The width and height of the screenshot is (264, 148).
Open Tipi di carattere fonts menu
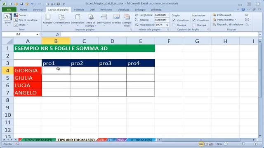click(x=27, y=20)
